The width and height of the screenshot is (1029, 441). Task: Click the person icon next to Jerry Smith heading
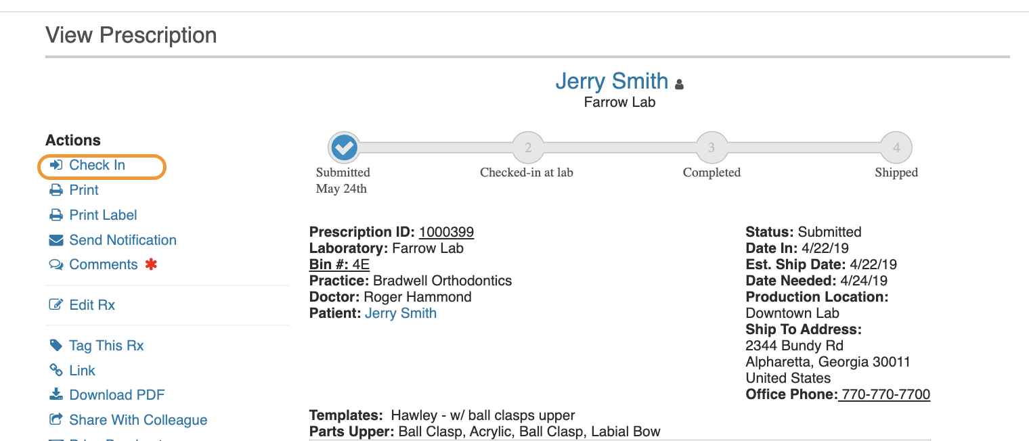pos(680,85)
